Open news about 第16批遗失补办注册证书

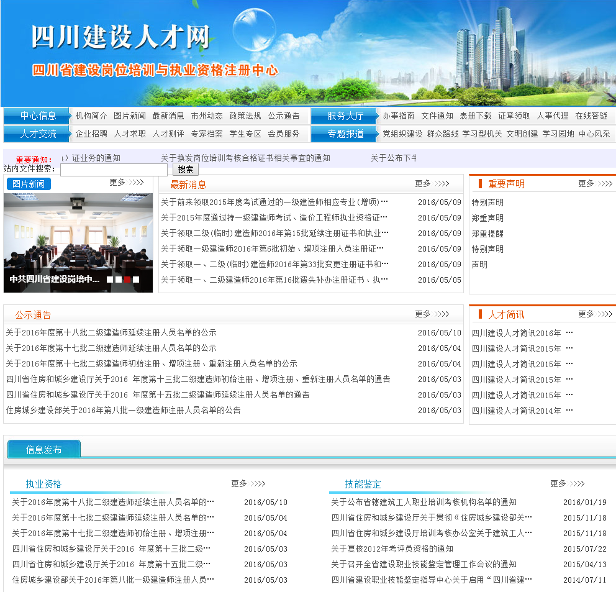pos(274,280)
